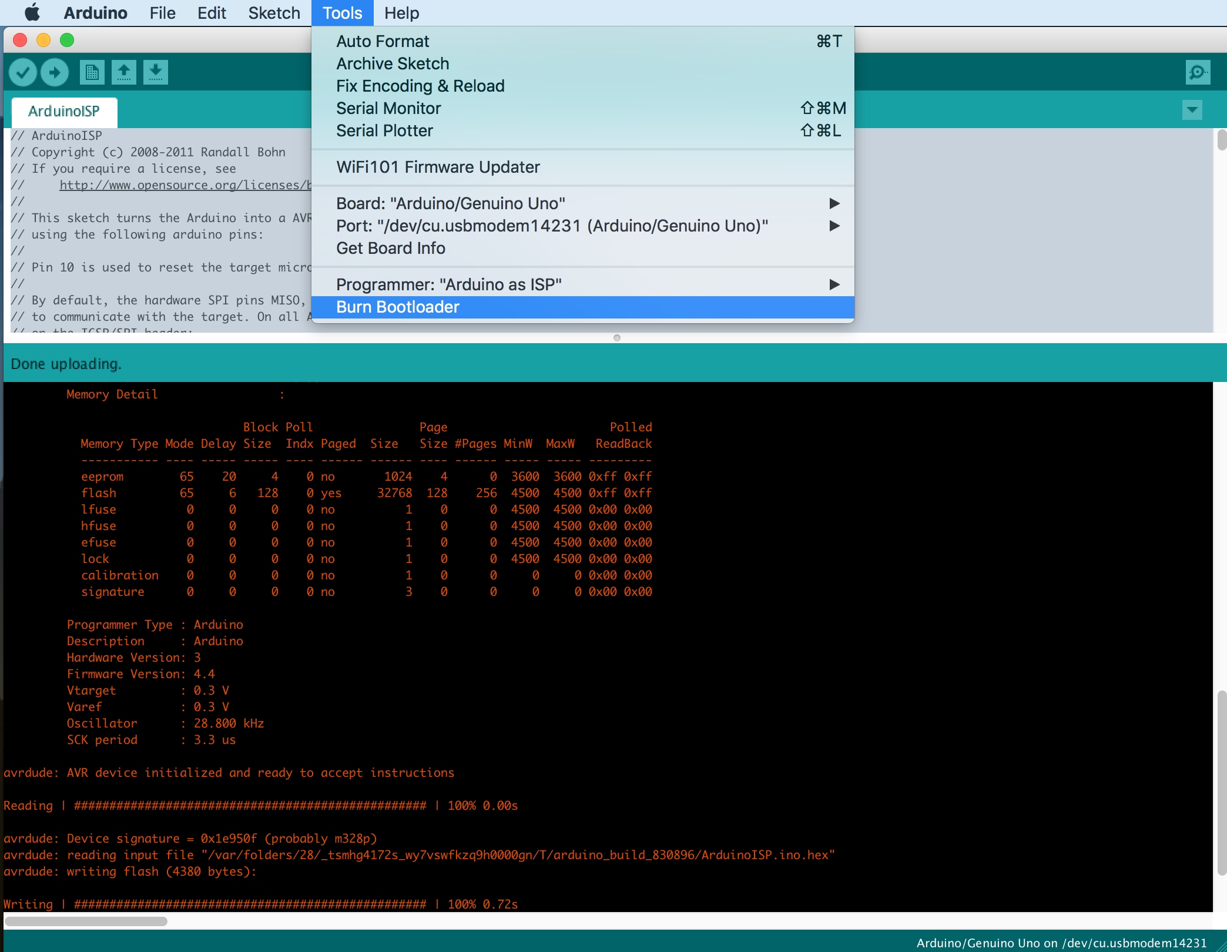Open the File menu

point(162,13)
